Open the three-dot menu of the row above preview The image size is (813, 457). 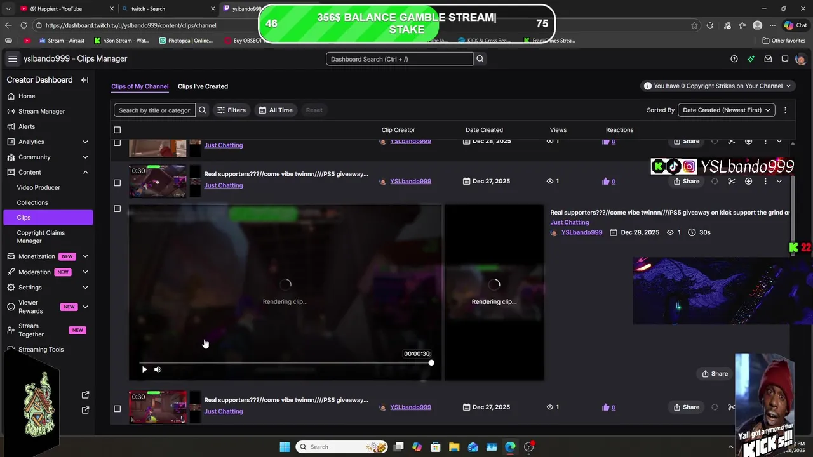pos(765,182)
